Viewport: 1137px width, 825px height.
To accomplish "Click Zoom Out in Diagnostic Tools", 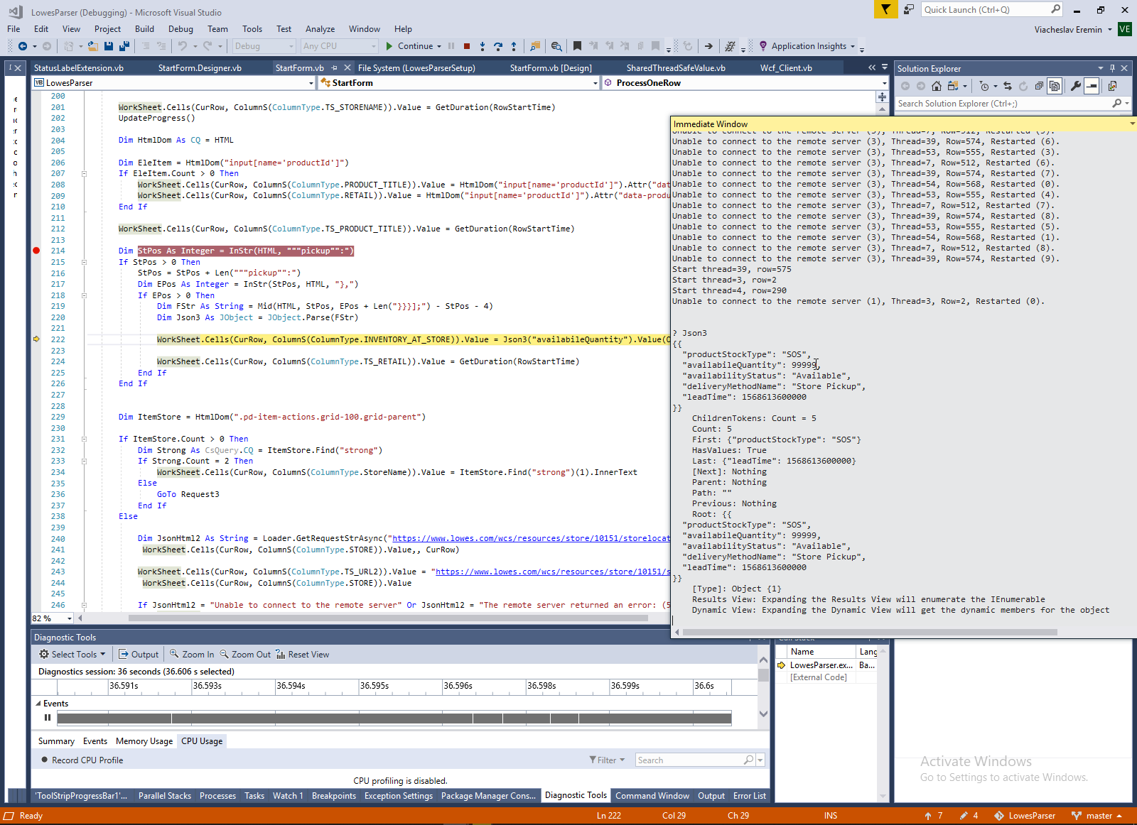I will tap(245, 655).
